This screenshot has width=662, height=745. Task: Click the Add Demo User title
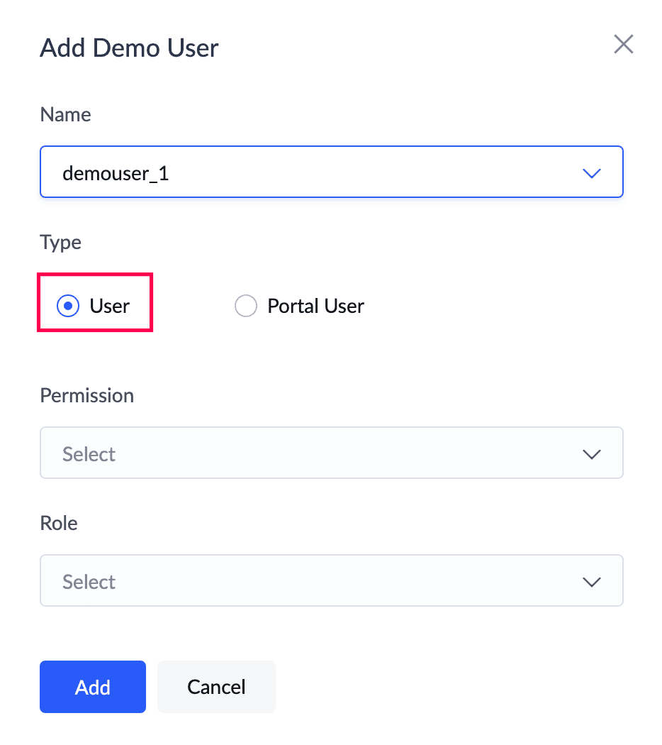click(129, 48)
